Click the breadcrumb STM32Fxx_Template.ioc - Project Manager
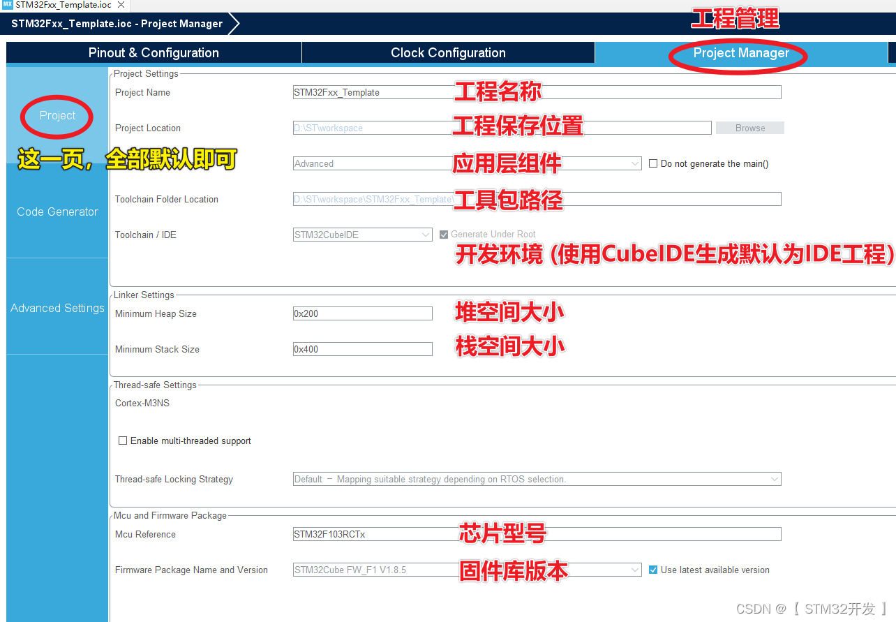896x622 pixels. [x=117, y=24]
